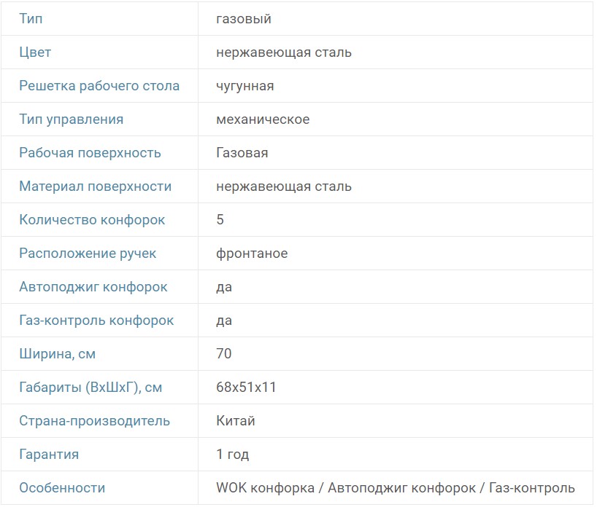Click the "Газ-контроль конфорок" label
597x507 pixels.
96,321
